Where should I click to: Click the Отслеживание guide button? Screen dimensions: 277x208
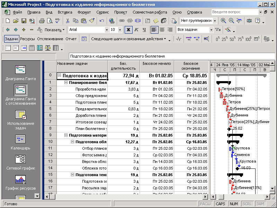(x=50, y=39)
